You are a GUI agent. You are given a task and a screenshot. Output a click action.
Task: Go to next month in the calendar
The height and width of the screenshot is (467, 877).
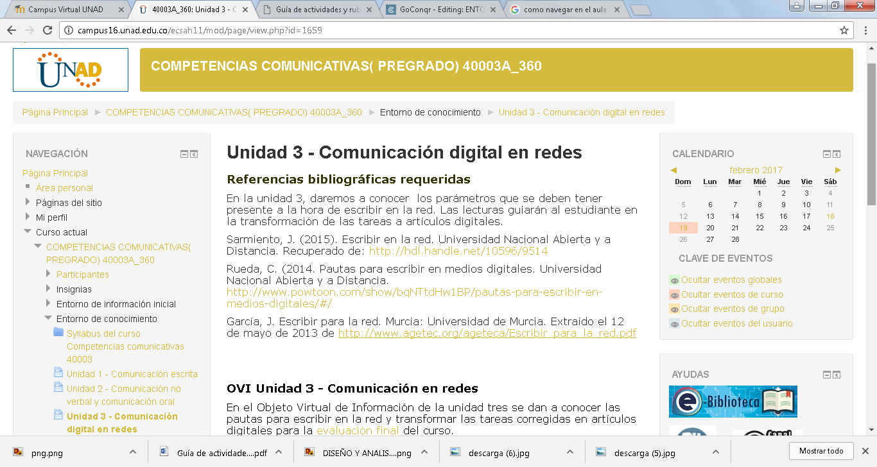point(838,170)
